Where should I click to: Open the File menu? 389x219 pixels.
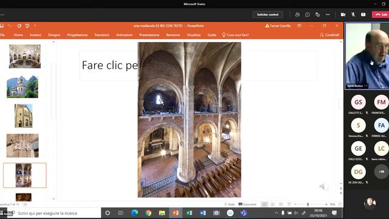pyautogui.click(x=2, y=35)
